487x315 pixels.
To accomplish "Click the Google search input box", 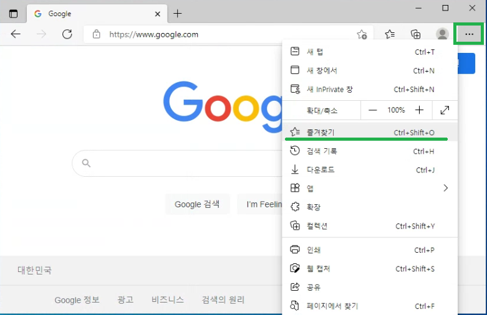I will [177, 163].
